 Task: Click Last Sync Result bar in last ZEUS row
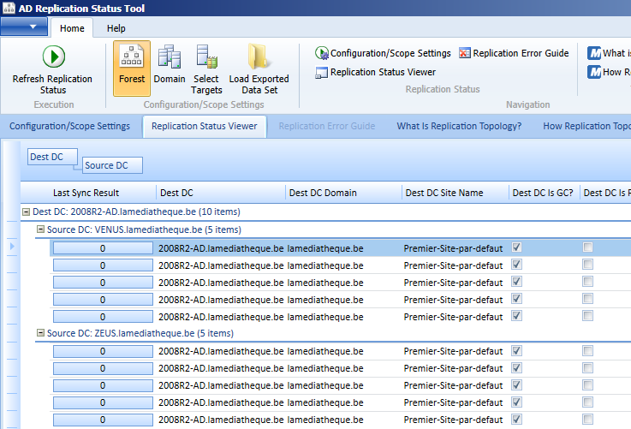[103, 420]
